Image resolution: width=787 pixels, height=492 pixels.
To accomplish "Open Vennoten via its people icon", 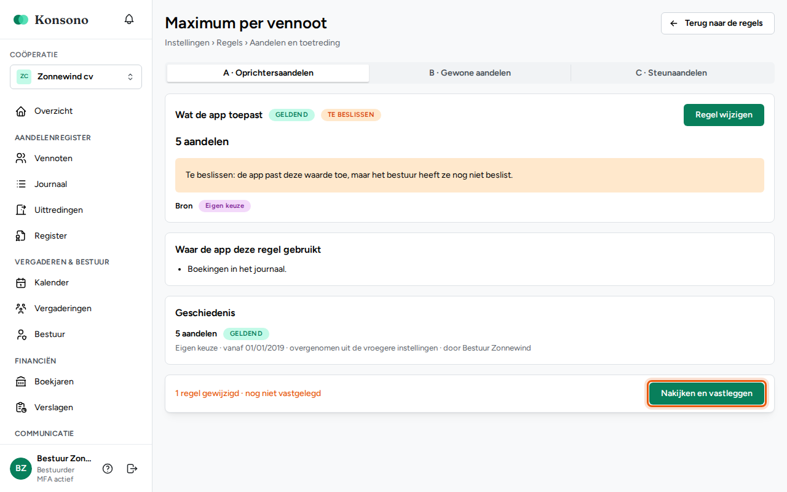I will (x=21, y=159).
